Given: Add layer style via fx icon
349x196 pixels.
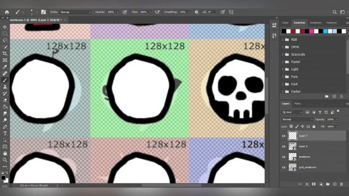Looking at the screenshot, I should 307,184.
